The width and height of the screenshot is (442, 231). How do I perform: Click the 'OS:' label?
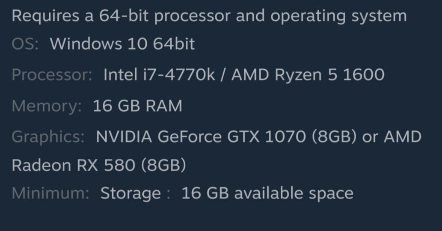tap(25, 44)
